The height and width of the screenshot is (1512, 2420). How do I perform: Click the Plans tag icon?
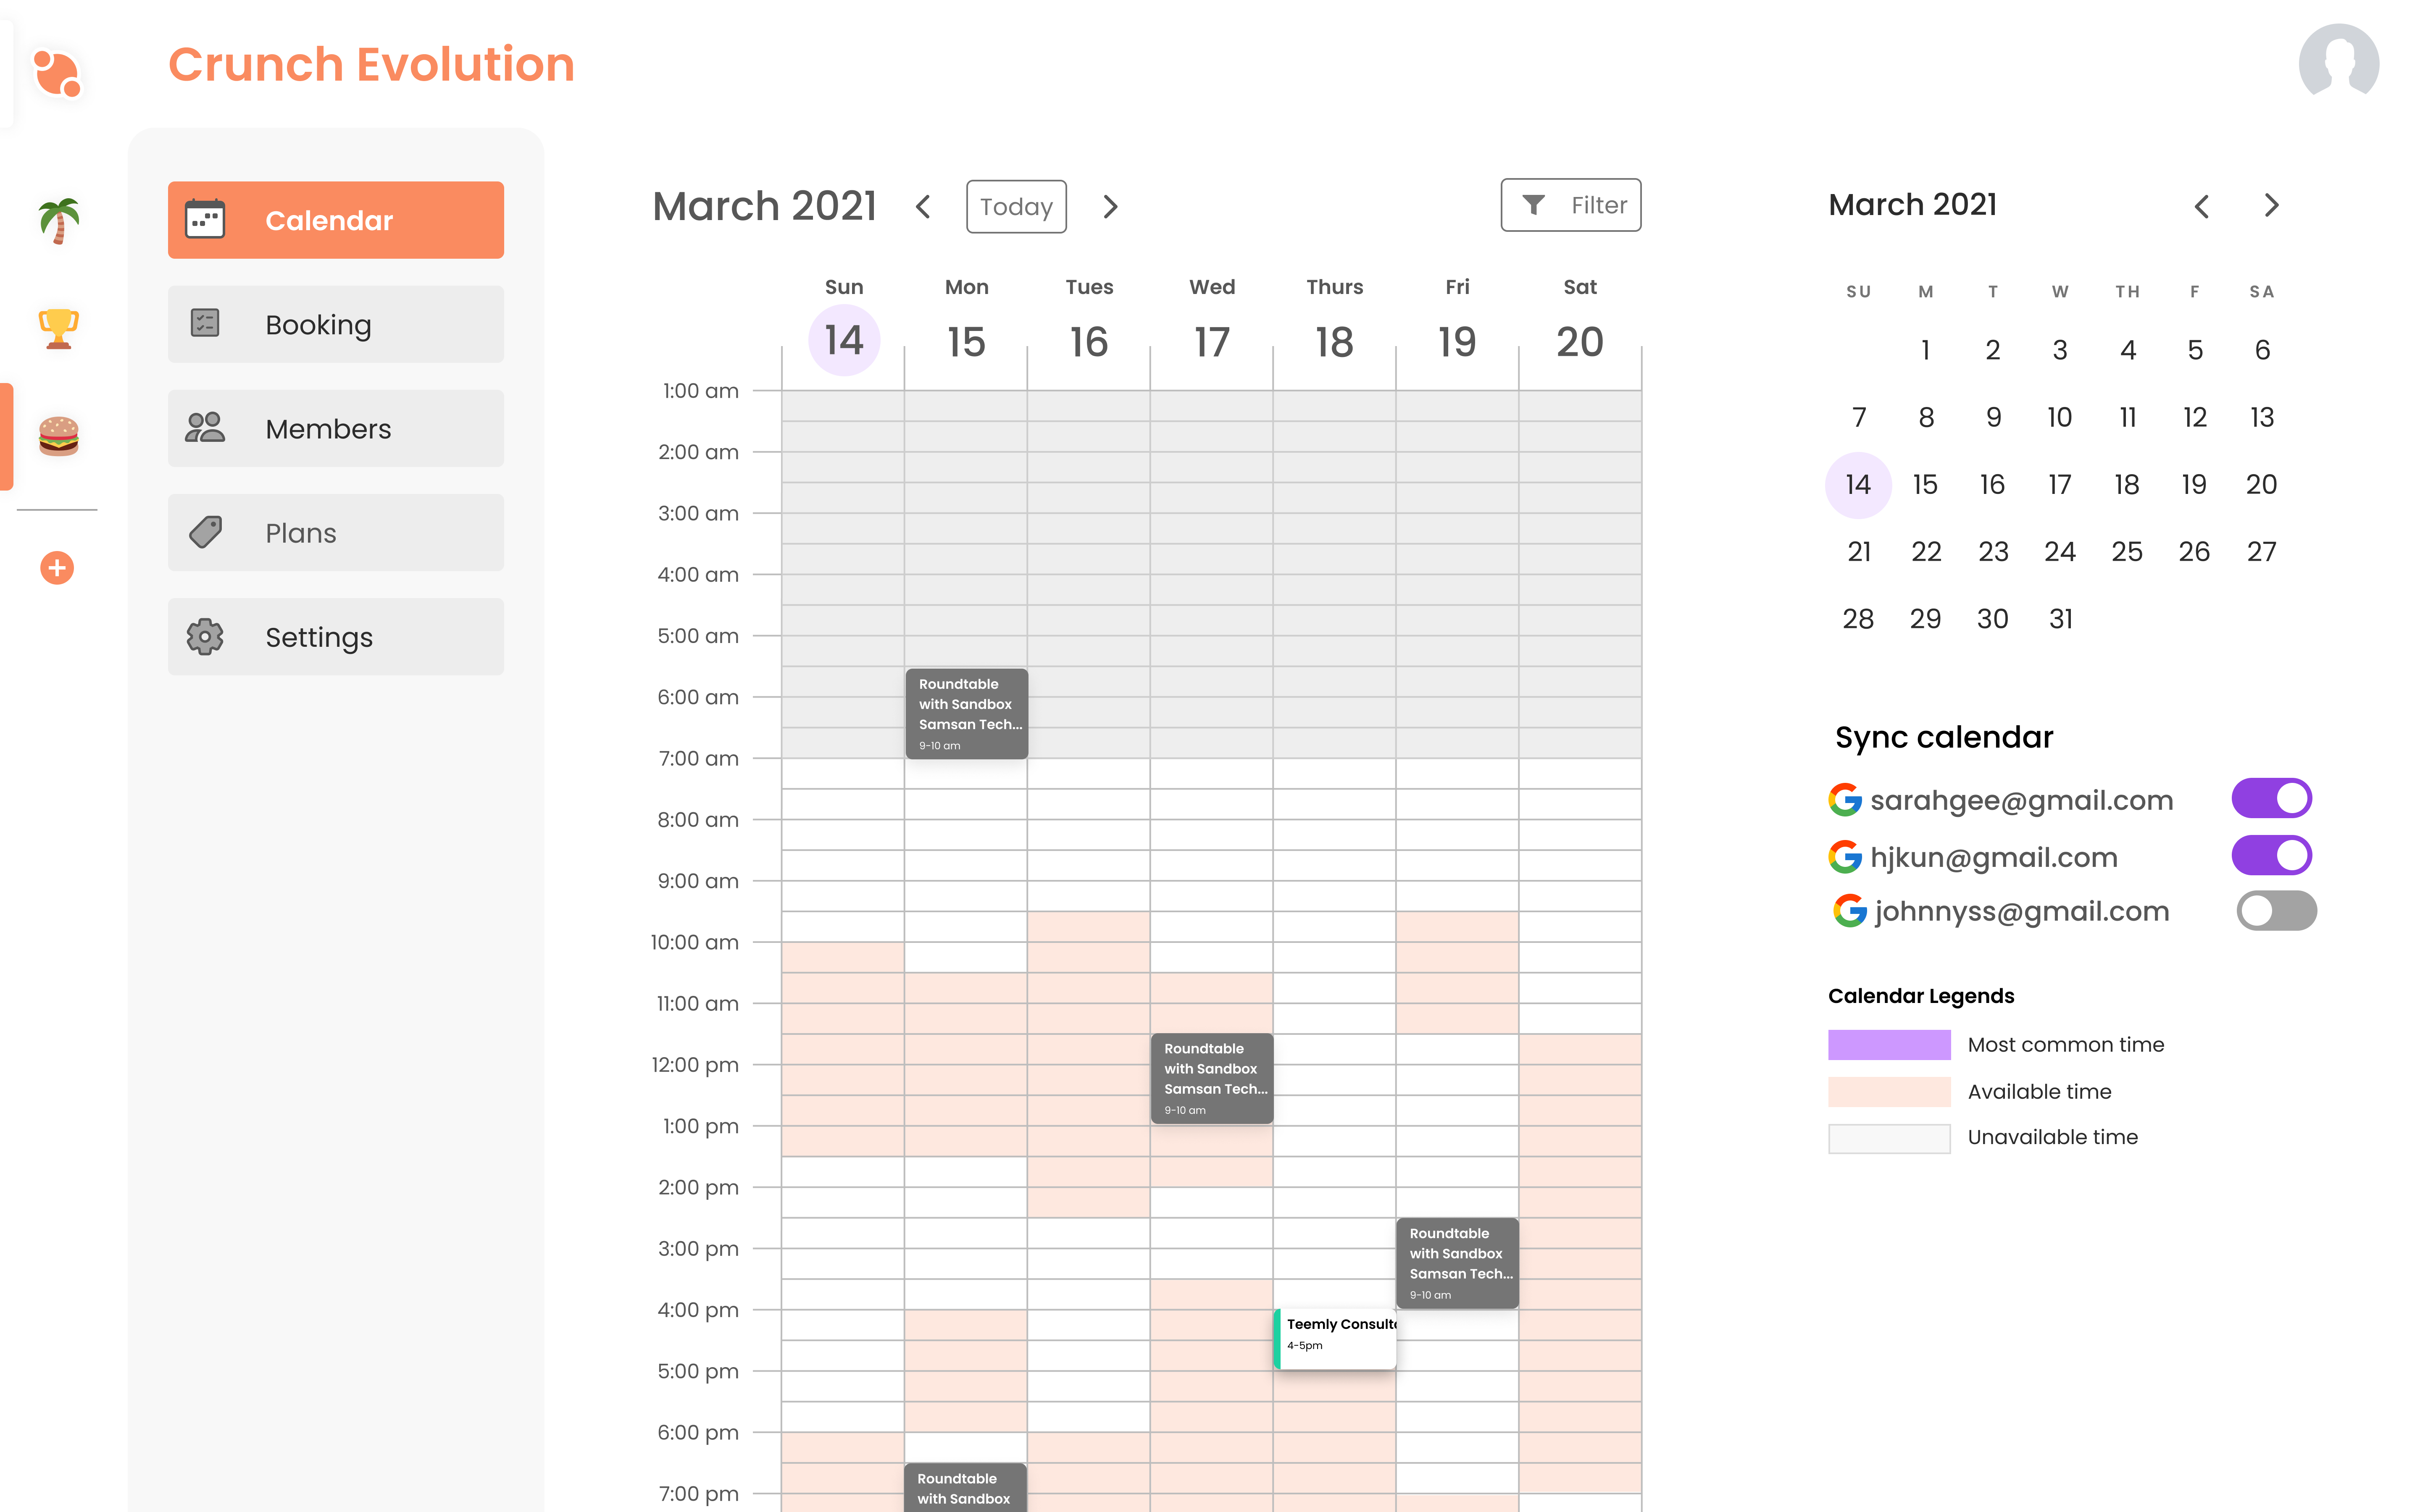click(205, 532)
